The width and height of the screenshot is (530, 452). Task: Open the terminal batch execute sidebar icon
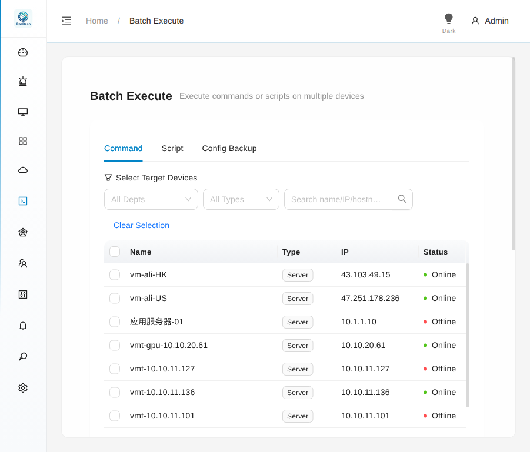click(x=23, y=201)
